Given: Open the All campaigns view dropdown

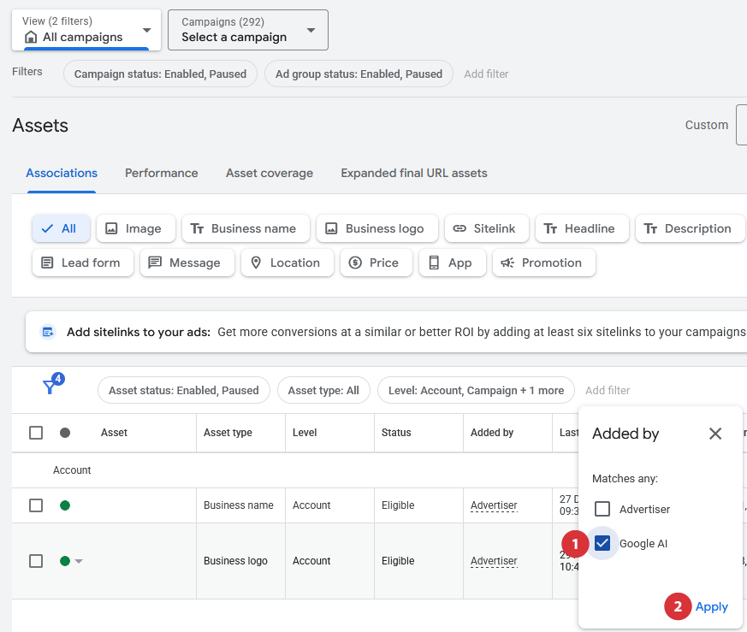Looking at the screenshot, I should pos(86,30).
